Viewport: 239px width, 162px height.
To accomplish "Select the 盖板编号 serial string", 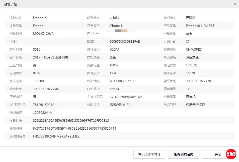I will click(74, 129).
